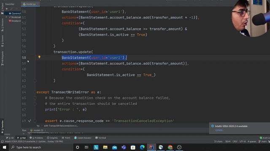Open Cortana circle icon on taskbar
Viewport: 270px width, 151px height.
pos(78,147)
